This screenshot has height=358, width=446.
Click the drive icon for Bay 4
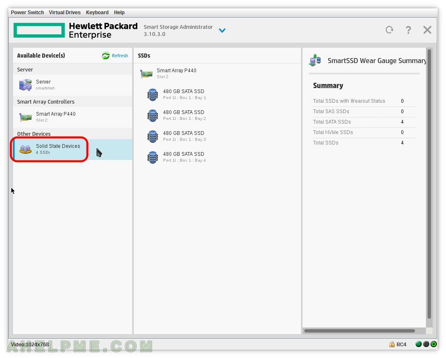153,157
